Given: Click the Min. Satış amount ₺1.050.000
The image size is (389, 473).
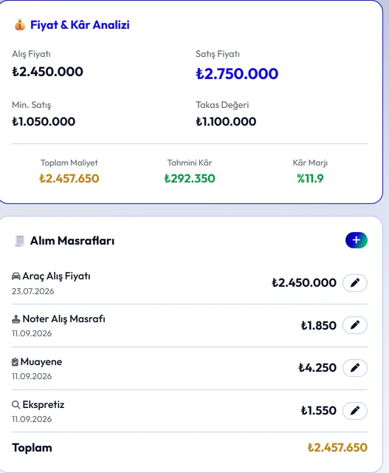Looking at the screenshot, I should click(44, 121).
